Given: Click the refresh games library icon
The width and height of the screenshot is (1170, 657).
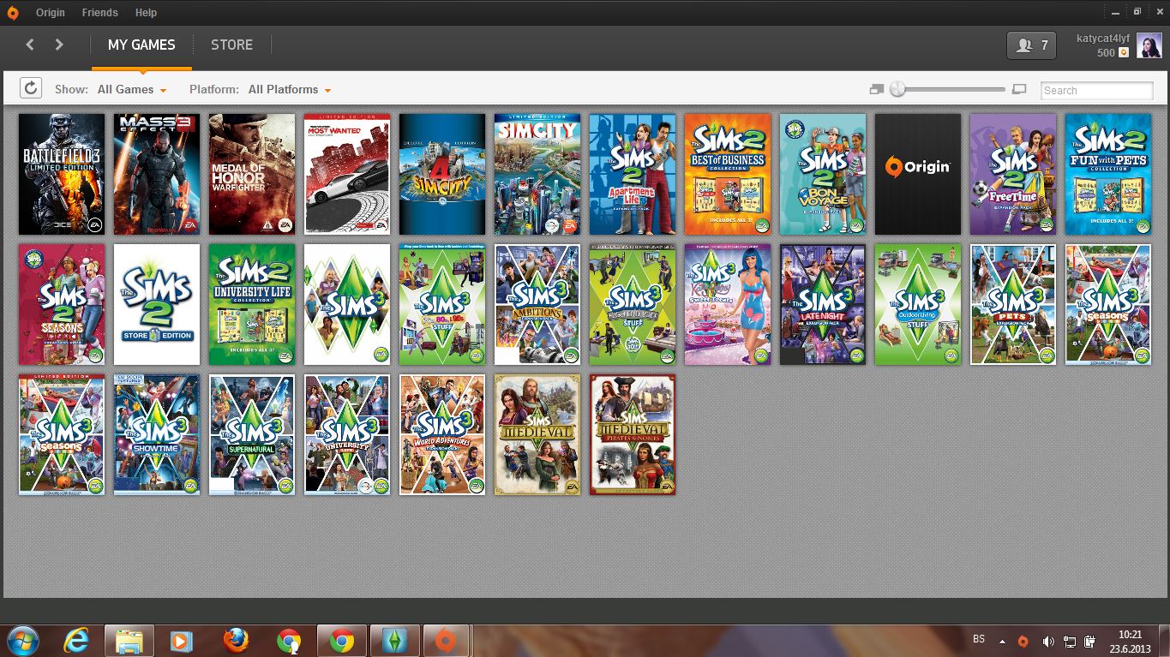Looking at the screenshot, I should pyautogui.click(x=30, y=88).
